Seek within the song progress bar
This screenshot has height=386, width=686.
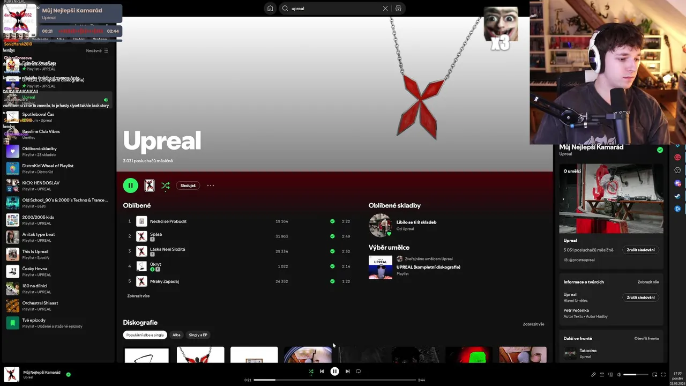(x=335, y=380)
